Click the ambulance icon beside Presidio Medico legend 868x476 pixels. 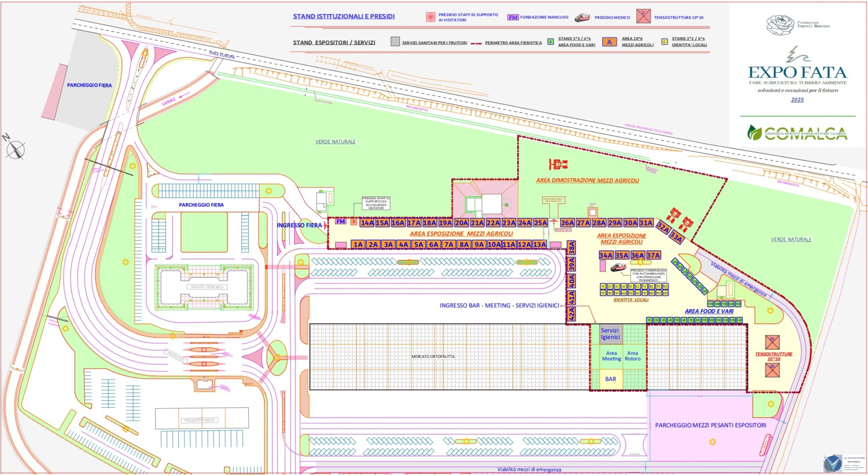coord(583,17)
